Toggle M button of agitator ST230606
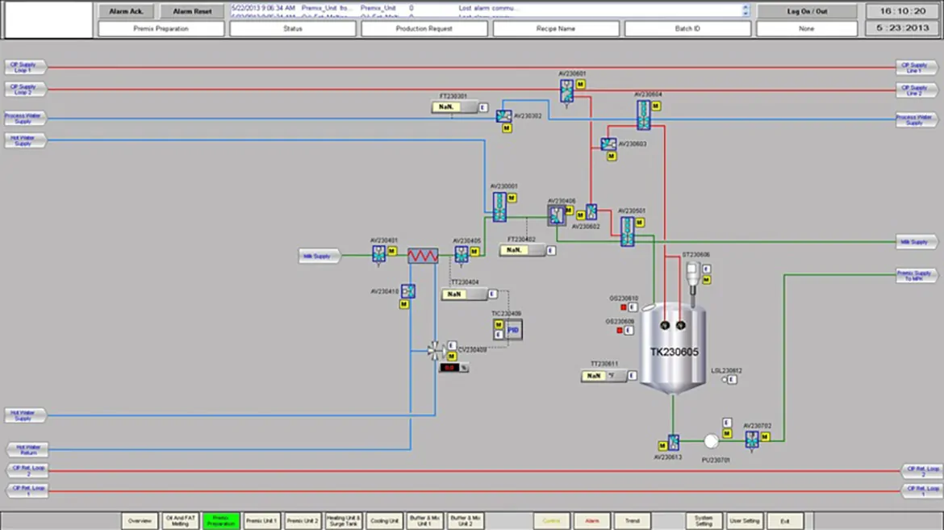 point(706,280)
